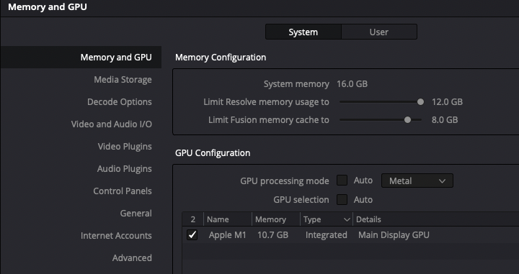Open Media Storage settings
This screenshot has height=274, width=519.
(123, 80)
